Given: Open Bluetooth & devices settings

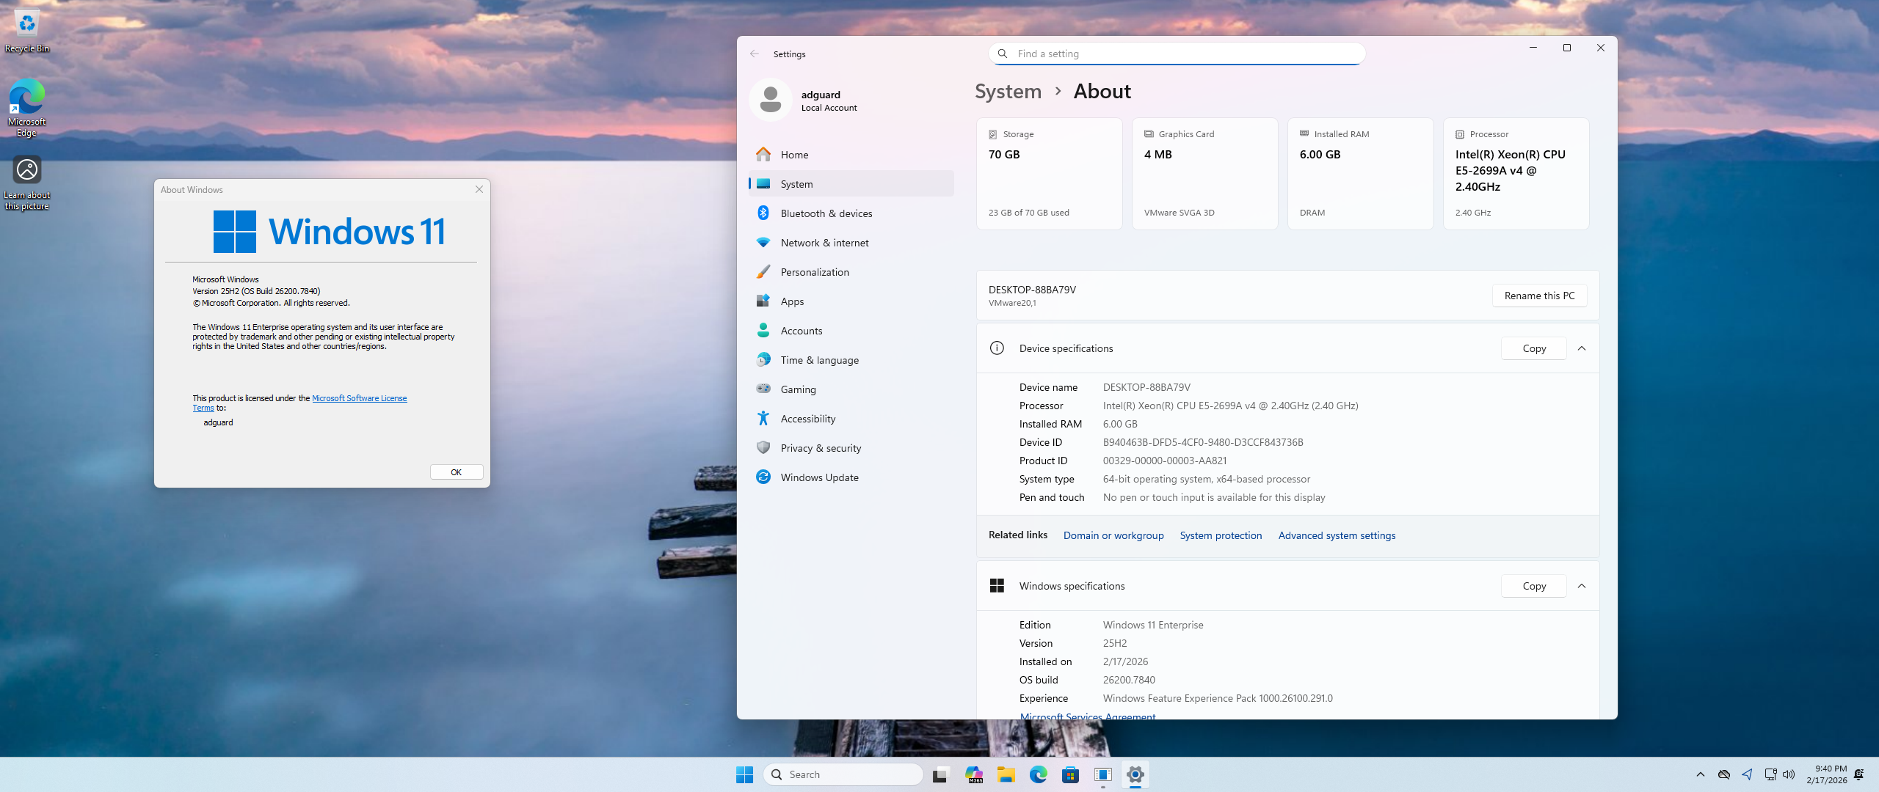Looking at the screenshot, I should coord(826,213).
